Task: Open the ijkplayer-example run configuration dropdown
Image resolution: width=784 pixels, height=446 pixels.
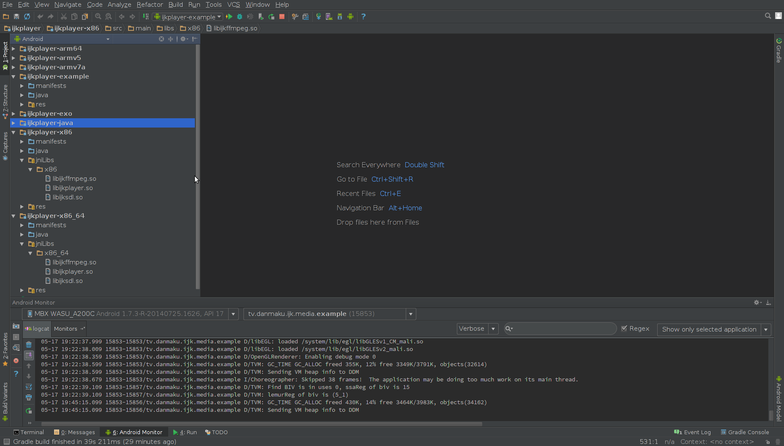Action: click(x=188, y=17)
